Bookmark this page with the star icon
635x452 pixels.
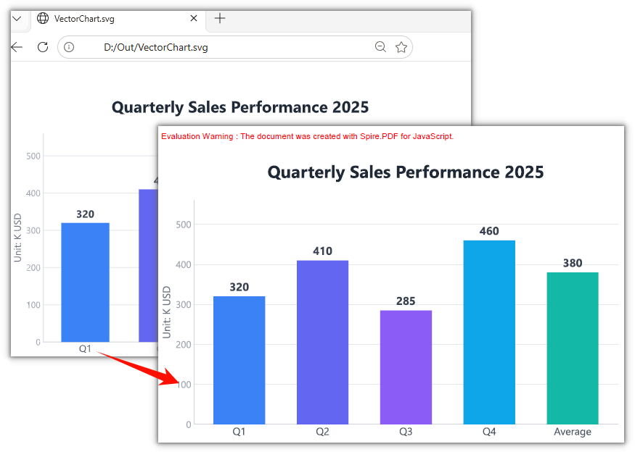point(401,47)
